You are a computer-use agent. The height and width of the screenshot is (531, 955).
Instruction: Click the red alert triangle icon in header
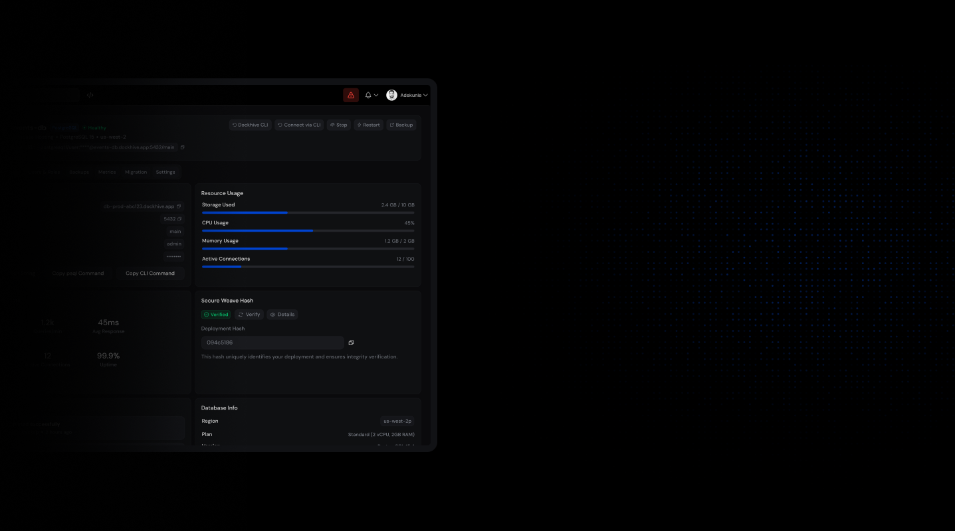point(351,95)
